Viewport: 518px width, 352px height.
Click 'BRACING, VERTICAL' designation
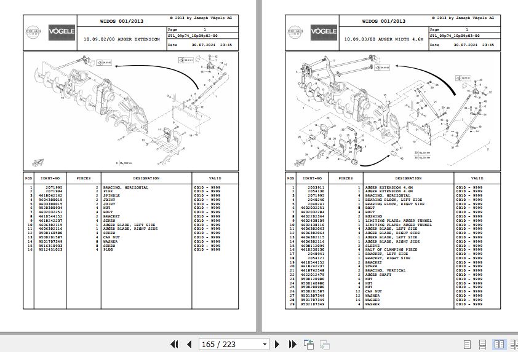pos(385,270)
